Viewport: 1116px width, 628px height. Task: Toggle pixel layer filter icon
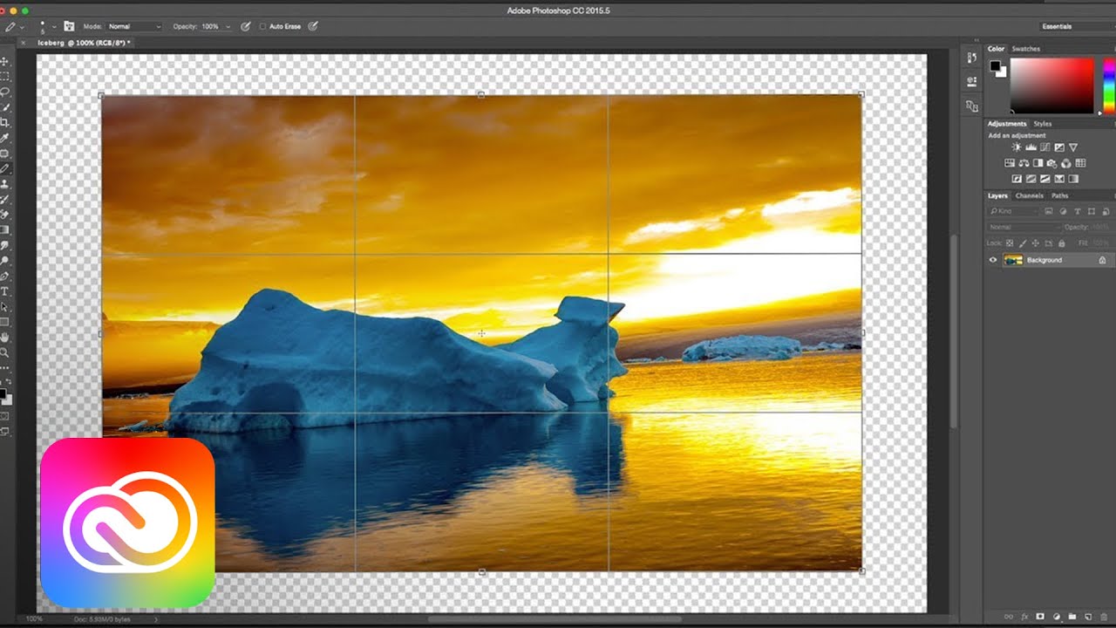point(1048,211)
